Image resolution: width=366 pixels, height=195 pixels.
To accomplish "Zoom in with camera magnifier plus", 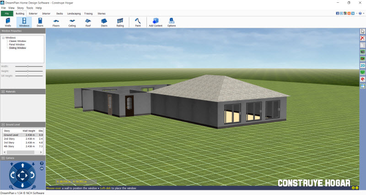I will pyautogui.click(x=33, y=187).
